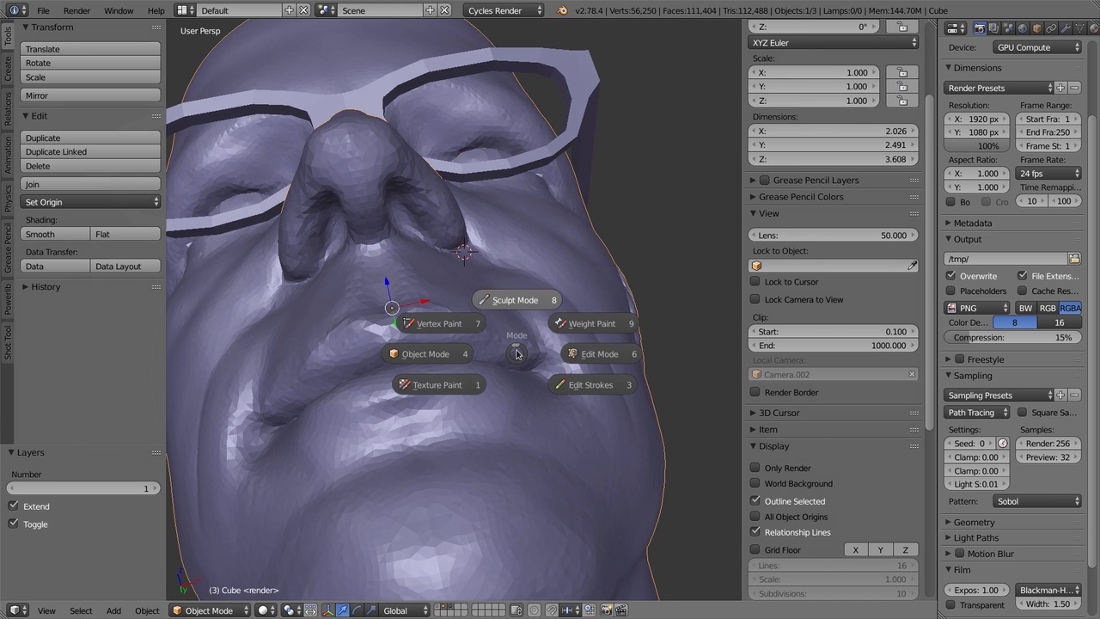Check the Only Render display option
This screenshot has width=1100, height=619.
pyautogui.click(x=755, y=468)
